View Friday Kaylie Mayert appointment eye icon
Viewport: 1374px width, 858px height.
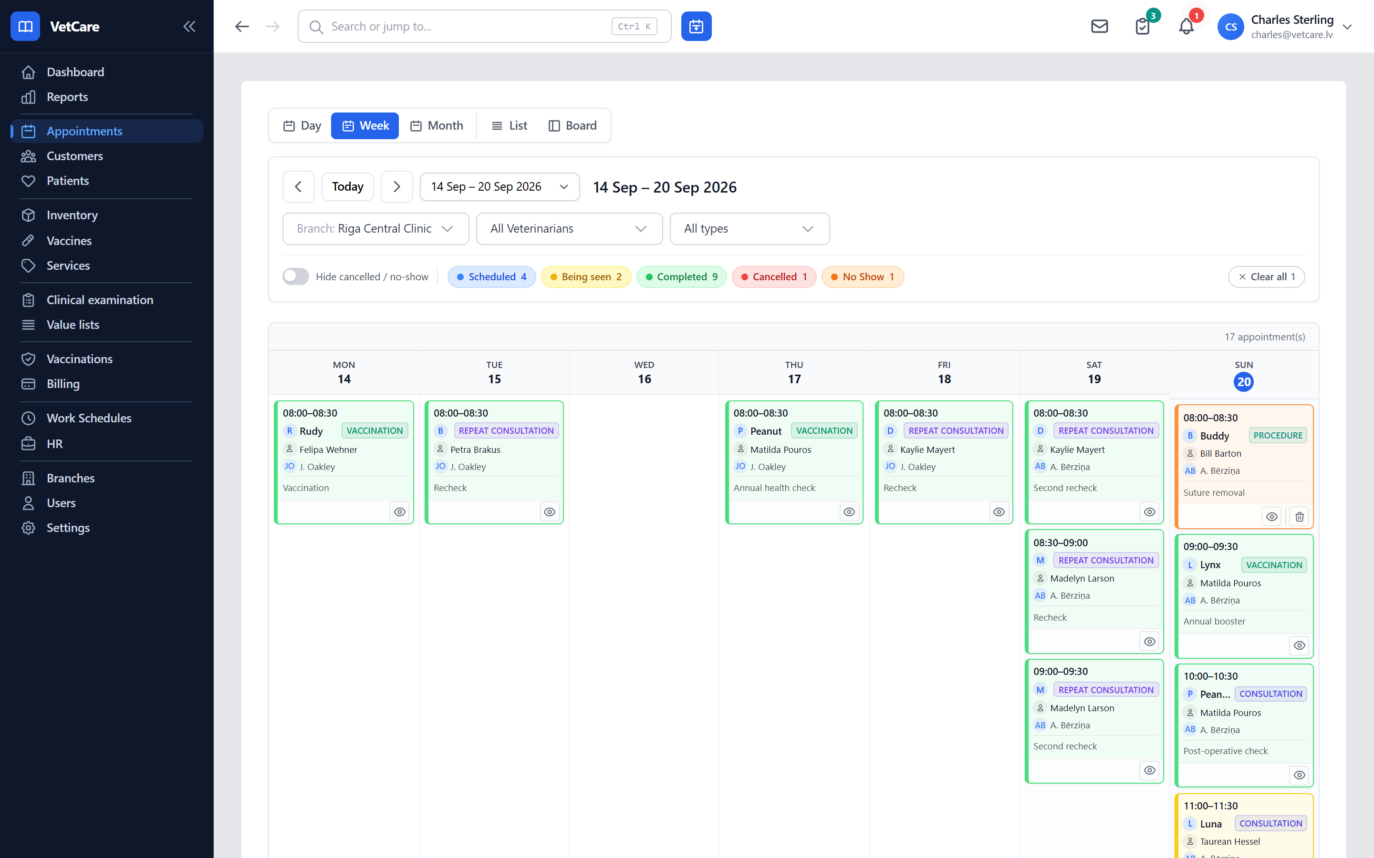tap(999, 512)
